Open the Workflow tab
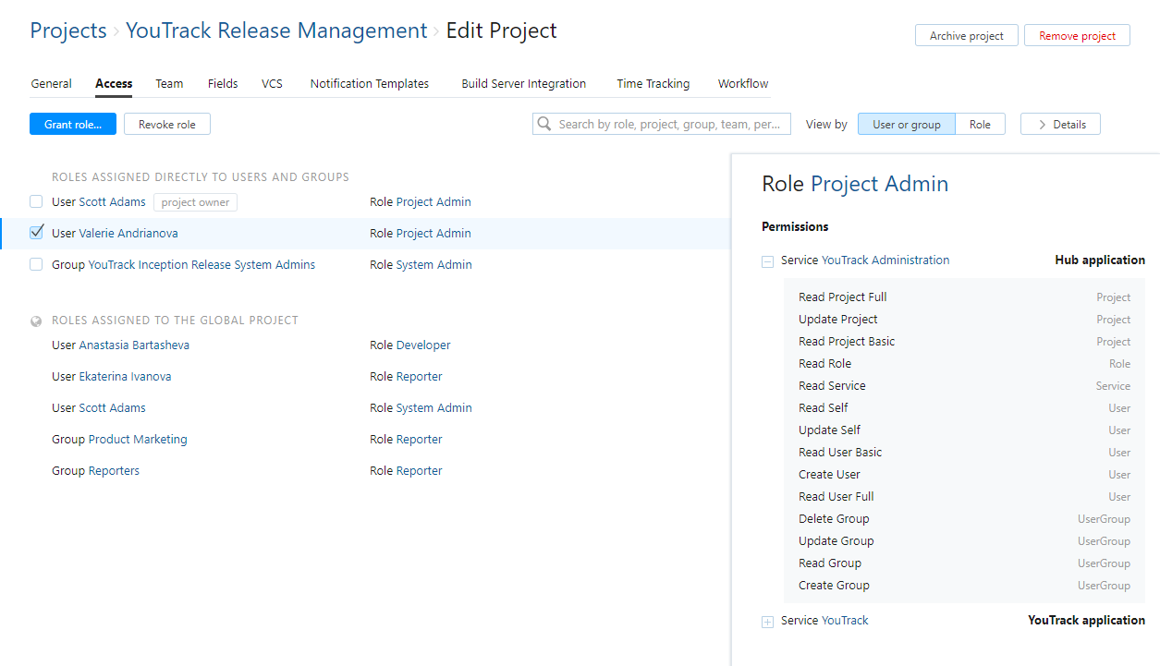 [x=742, y=84]
